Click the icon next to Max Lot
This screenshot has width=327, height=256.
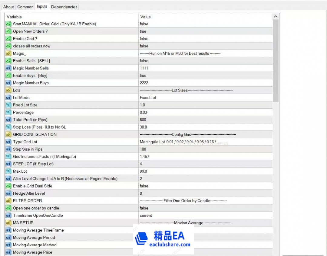pyautogui.click(x=8, y=171)
